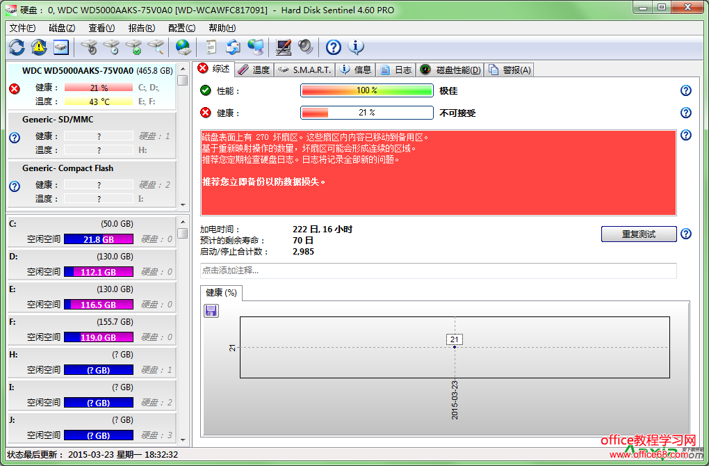Click the disk with magnifying glass icon
Viewport: 709px width, 466px height.
click(156, 47)
